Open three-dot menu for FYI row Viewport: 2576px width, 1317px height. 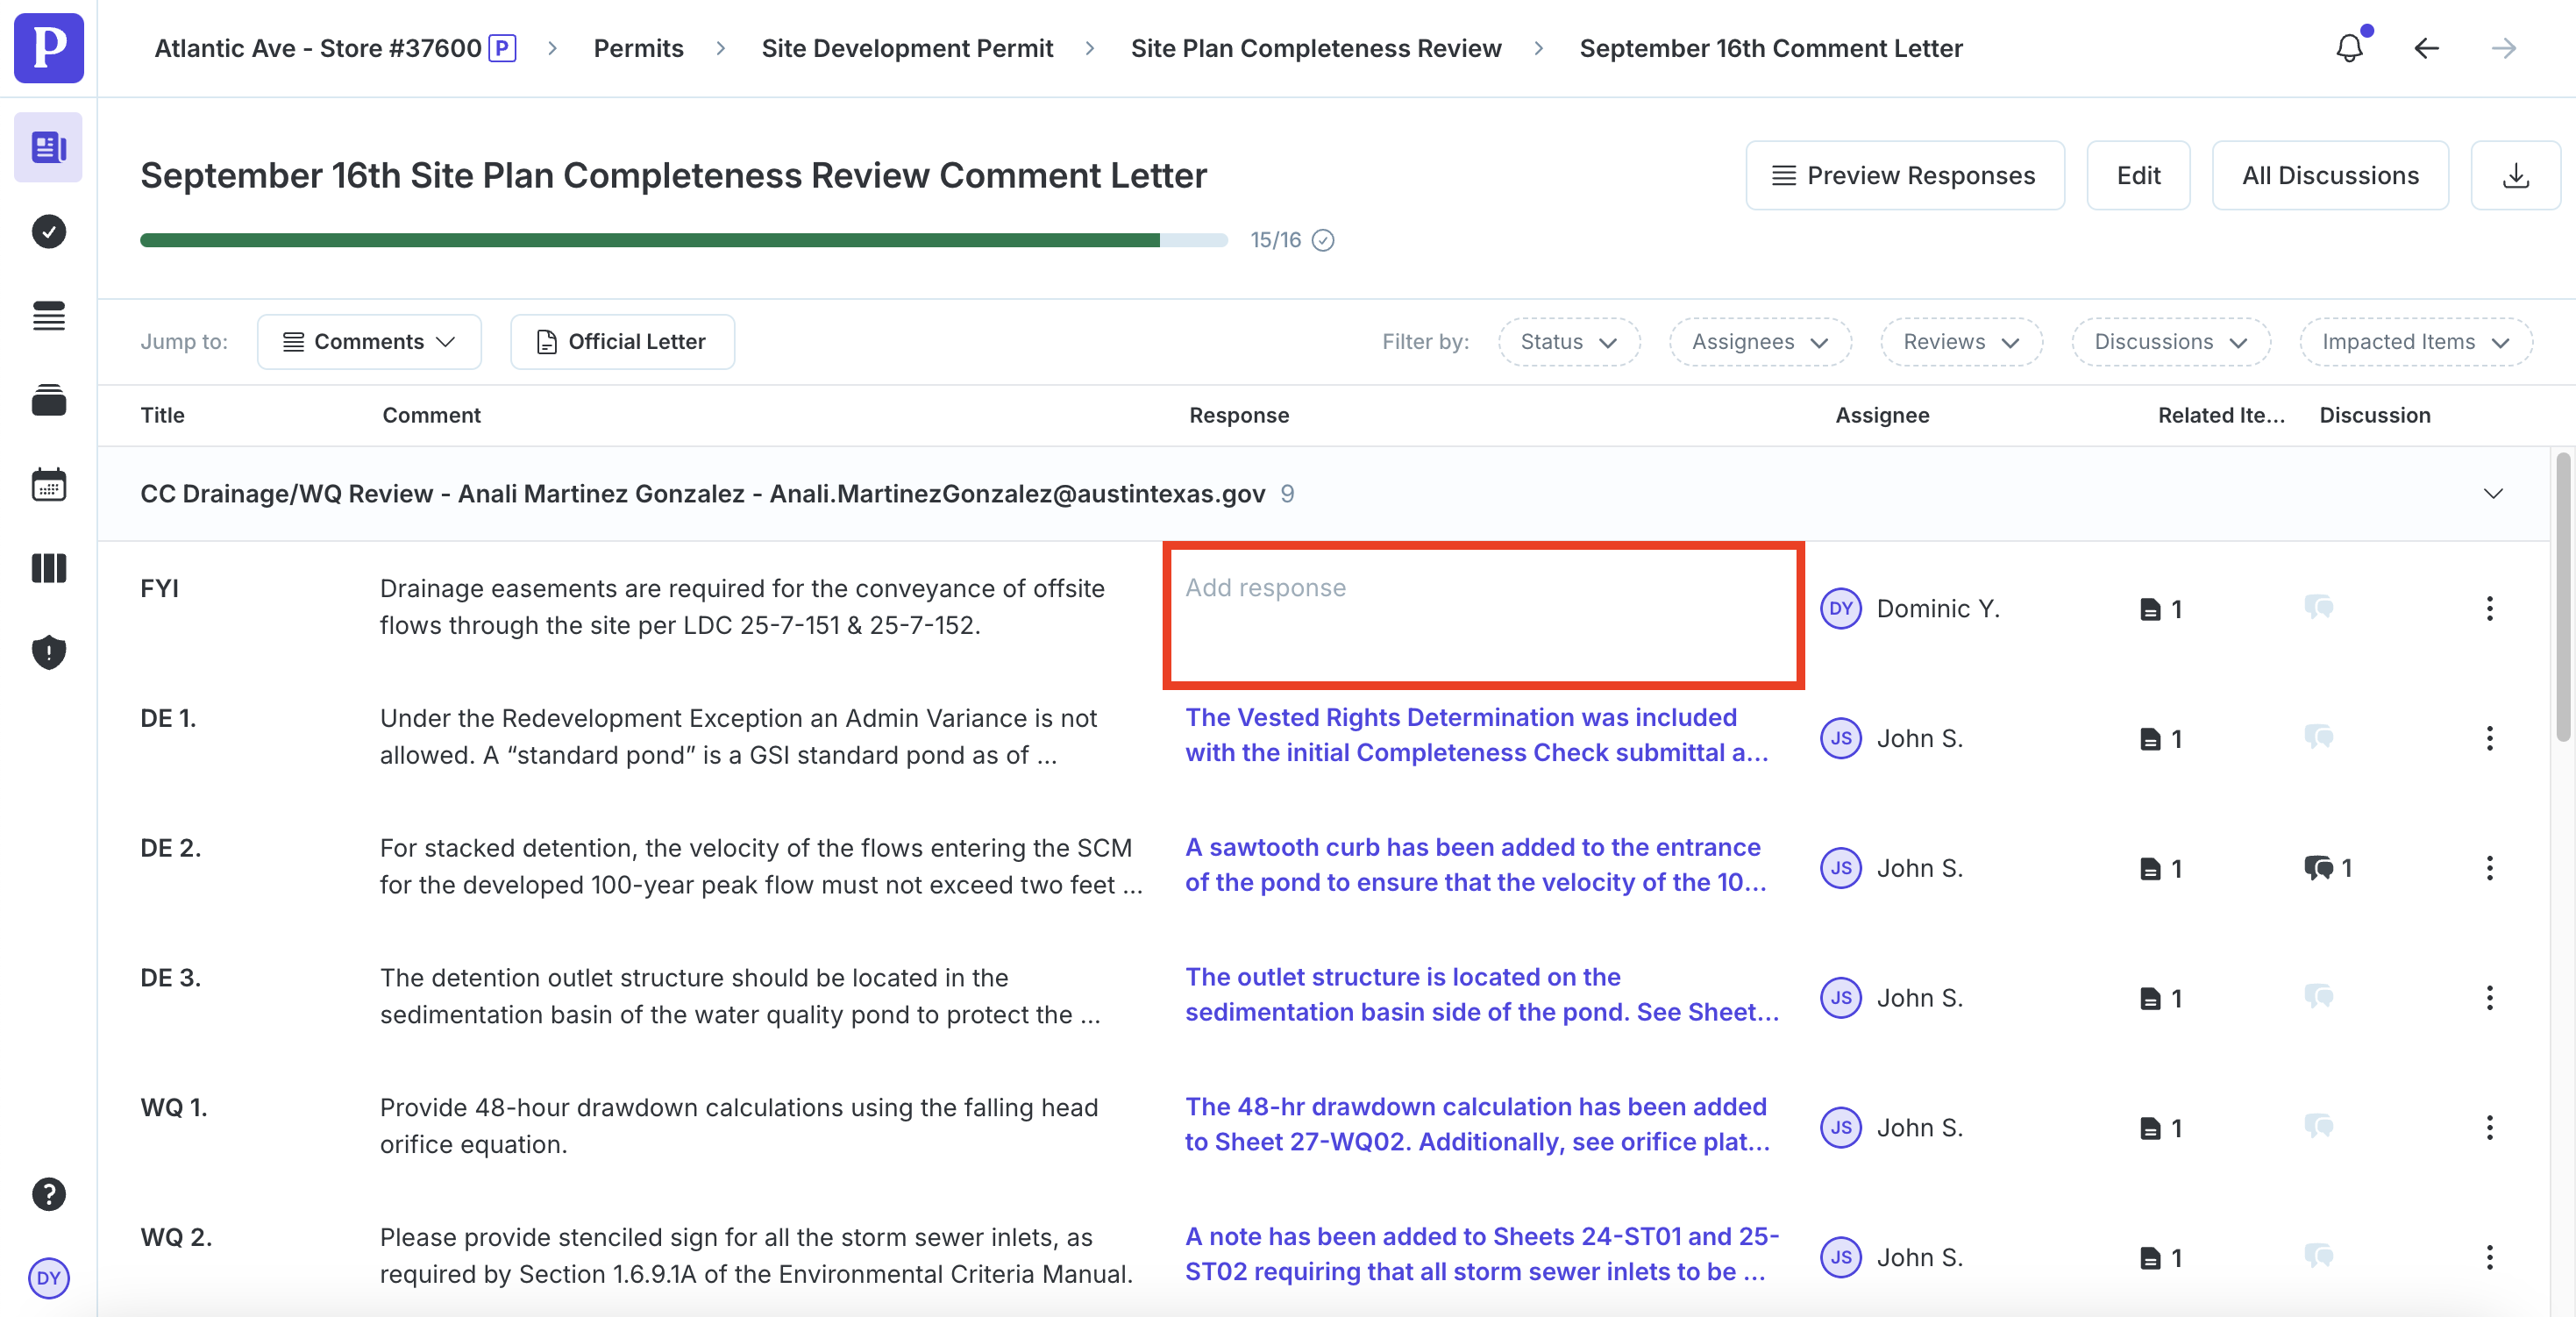click(2489, 609)
